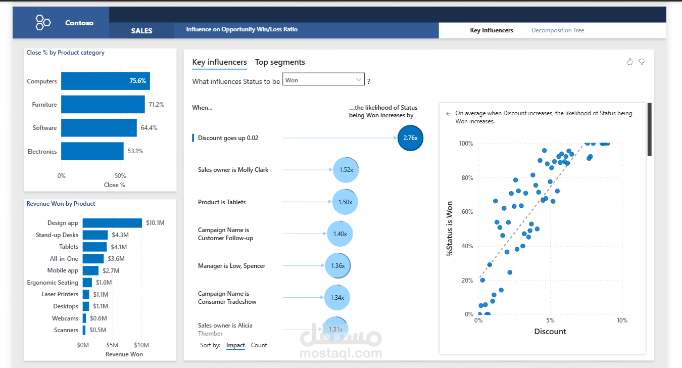Select the Design app bar in Revenue chart

pos(112,222)
